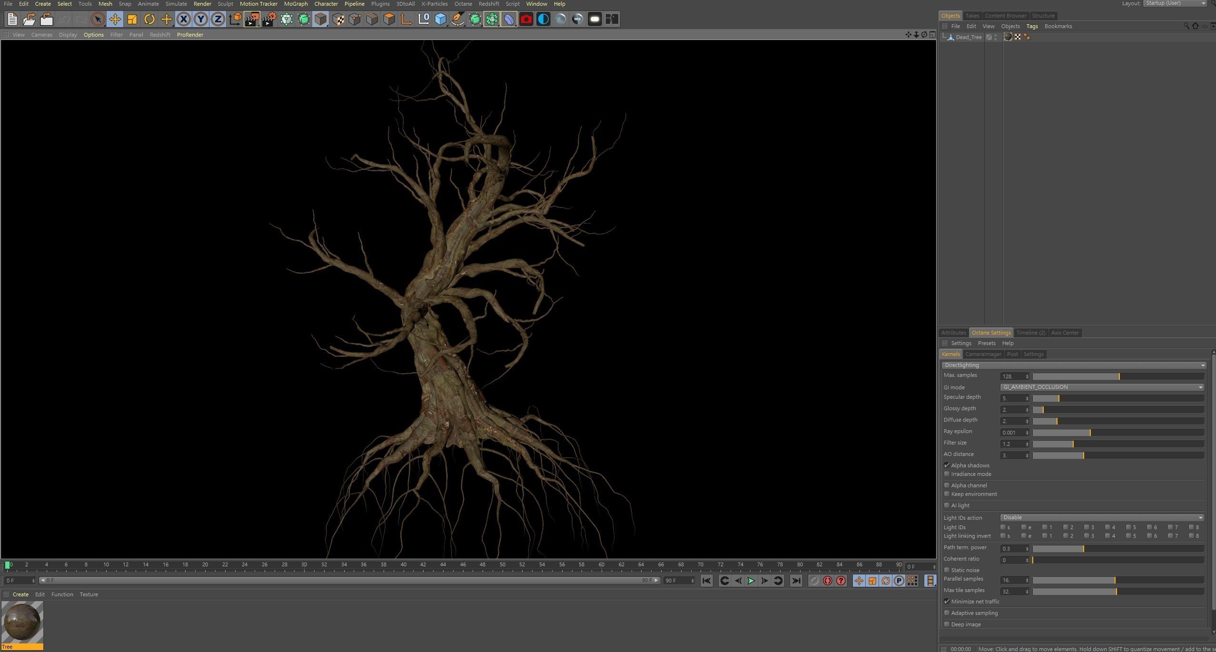The height and width of the screenshot is (652, 1216).
Task: Activate the Move tool in top toolbar
Action: pos(115,19)
